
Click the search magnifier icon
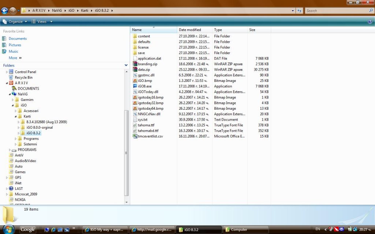coord(371,11)
